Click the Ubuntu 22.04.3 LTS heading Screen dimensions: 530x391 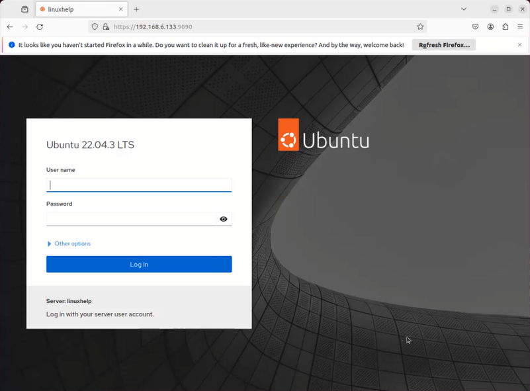(x=90, y=145)
